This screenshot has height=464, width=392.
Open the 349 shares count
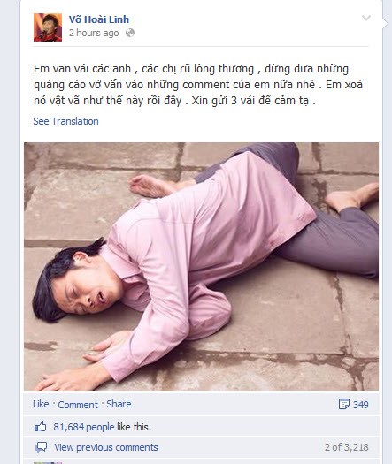coord(360,405)
